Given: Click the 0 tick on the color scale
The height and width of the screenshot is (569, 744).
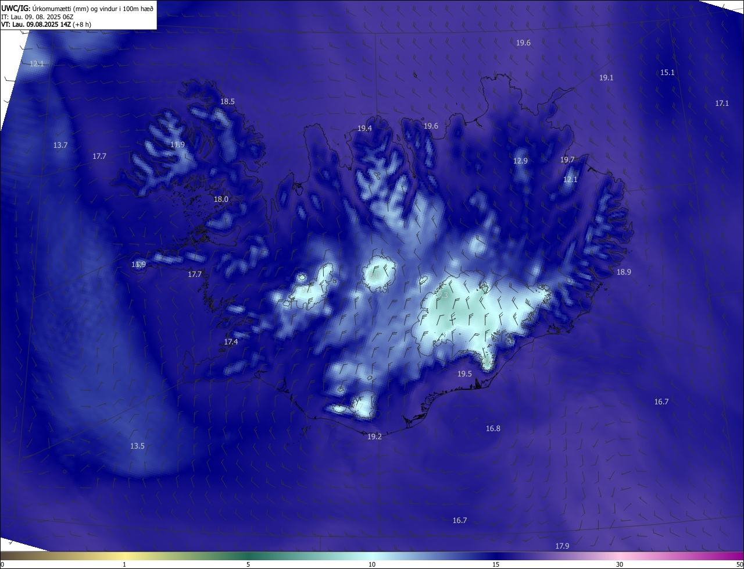Looking at the screenshot, I should click(2, 564).
